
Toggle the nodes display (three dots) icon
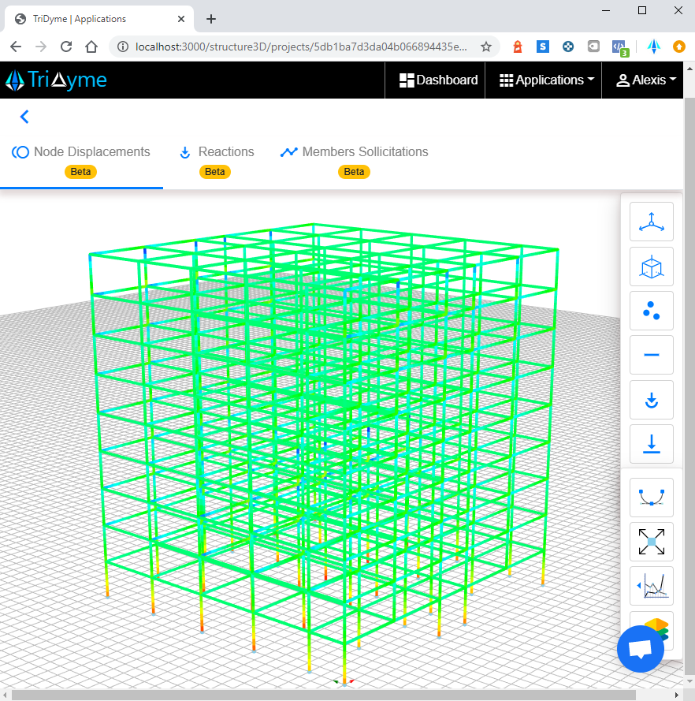651,311
